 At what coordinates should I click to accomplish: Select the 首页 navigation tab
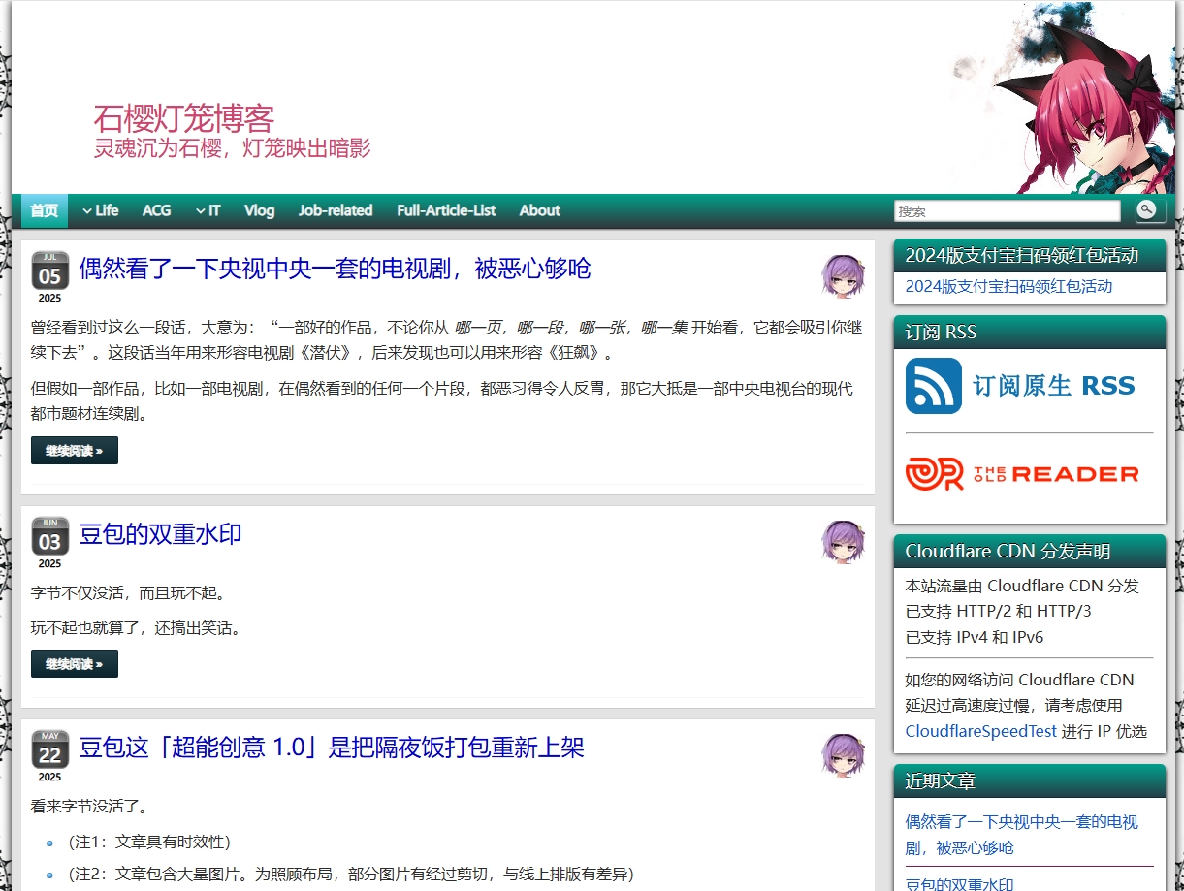click(x=44, y=210)
